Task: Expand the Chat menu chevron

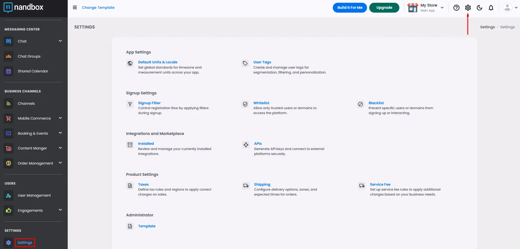Action: [60, 41]
